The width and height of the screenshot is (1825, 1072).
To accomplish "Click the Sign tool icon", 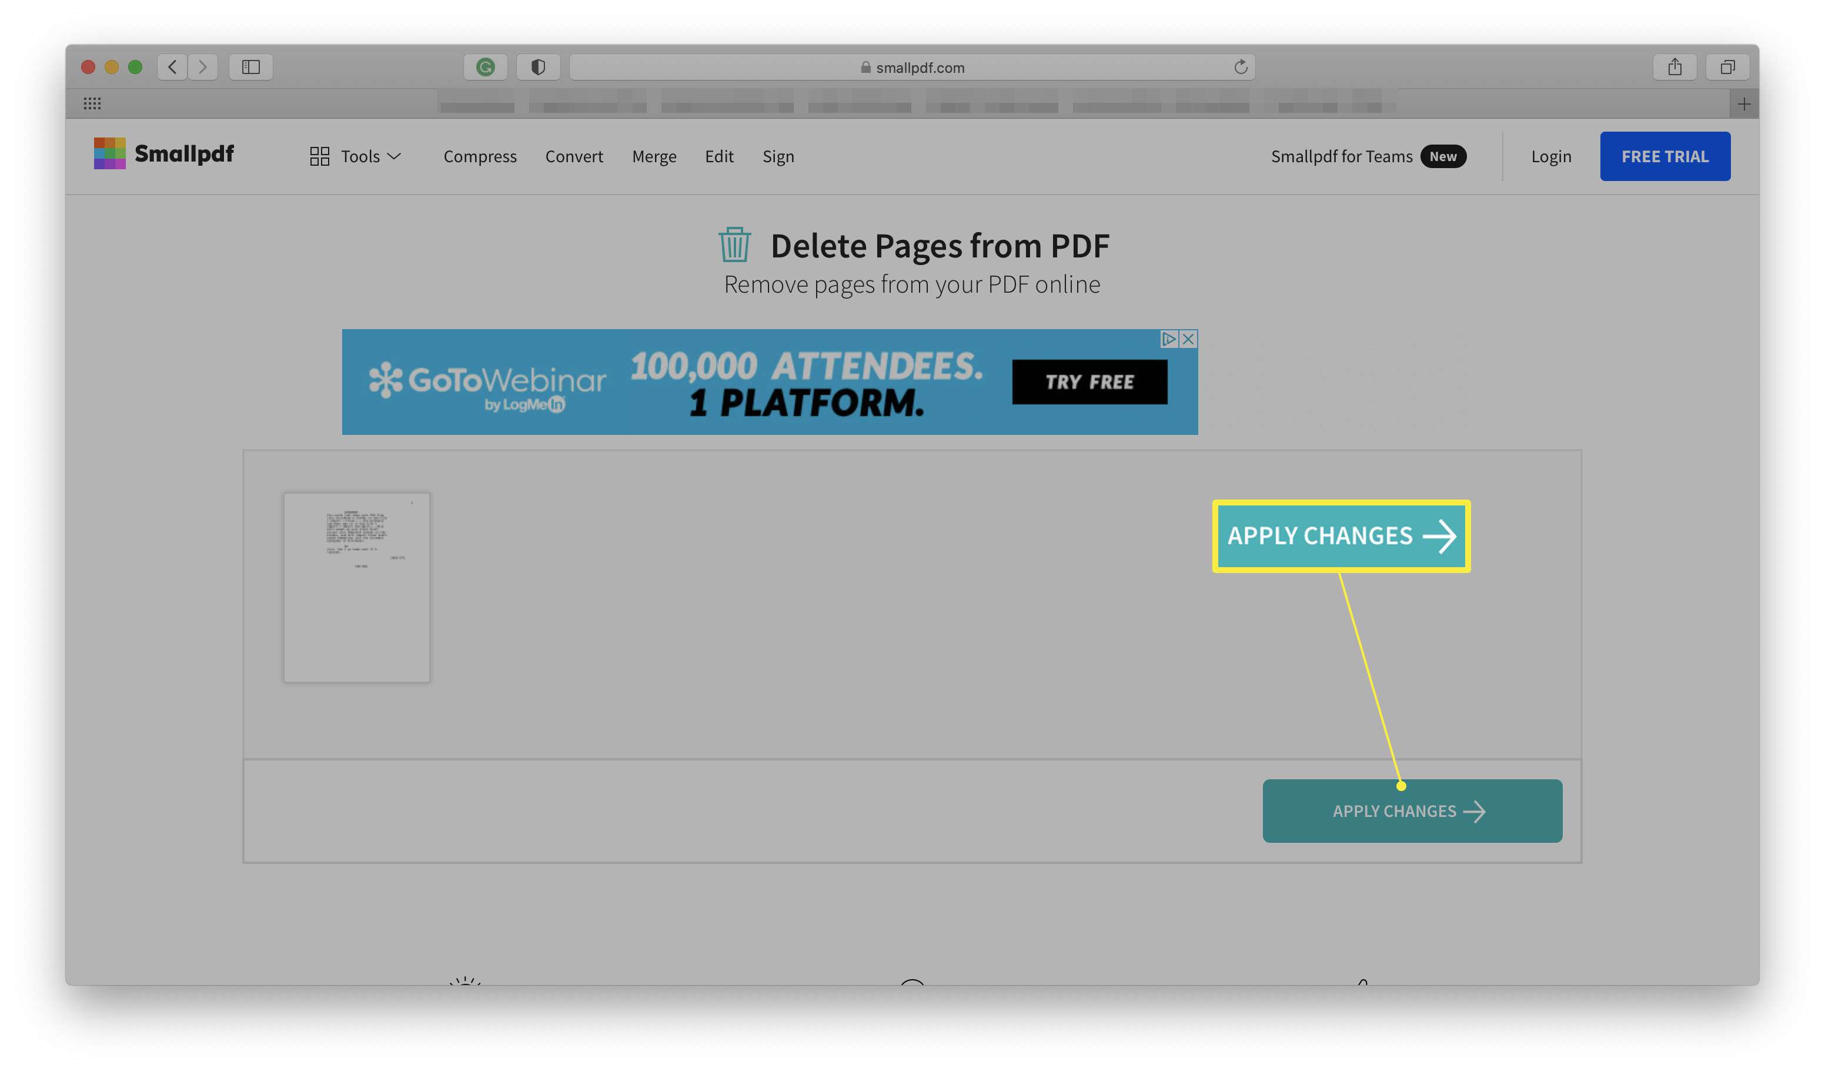I will (778, 156).
